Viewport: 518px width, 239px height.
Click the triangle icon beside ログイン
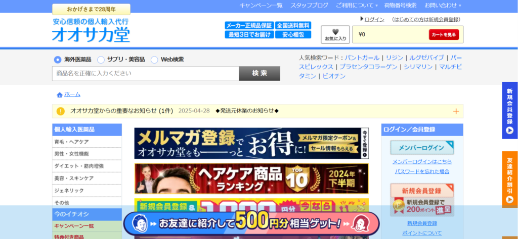tap(362, 19)
